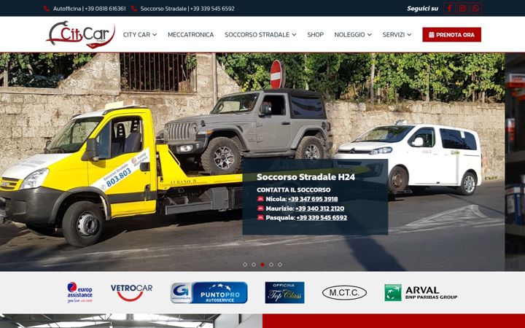Click the Prenota Ora button

click(451, 34)
